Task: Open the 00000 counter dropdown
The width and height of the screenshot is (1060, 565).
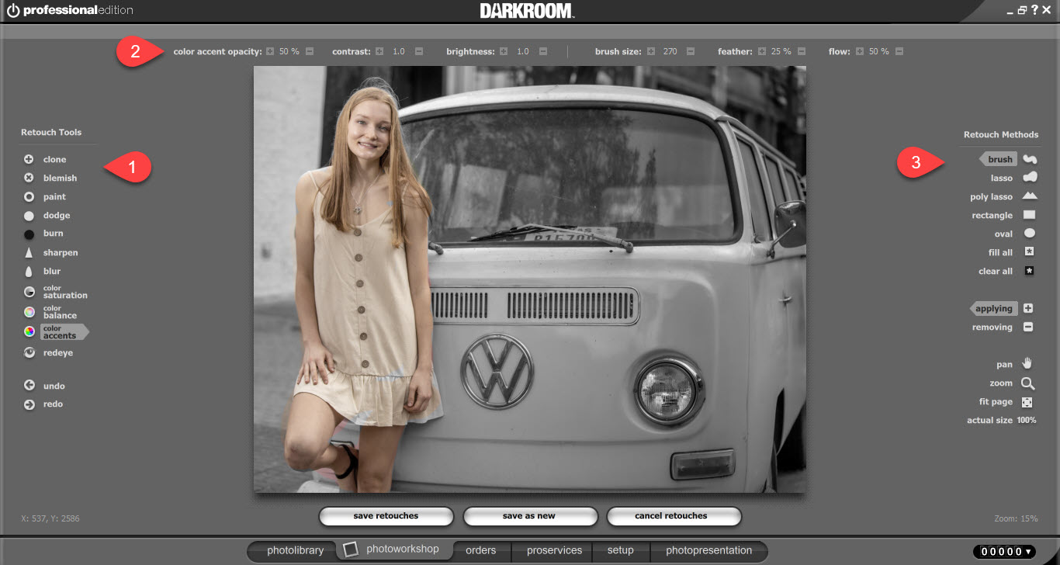Action: pyautogui.click(x=1004, y=552)
